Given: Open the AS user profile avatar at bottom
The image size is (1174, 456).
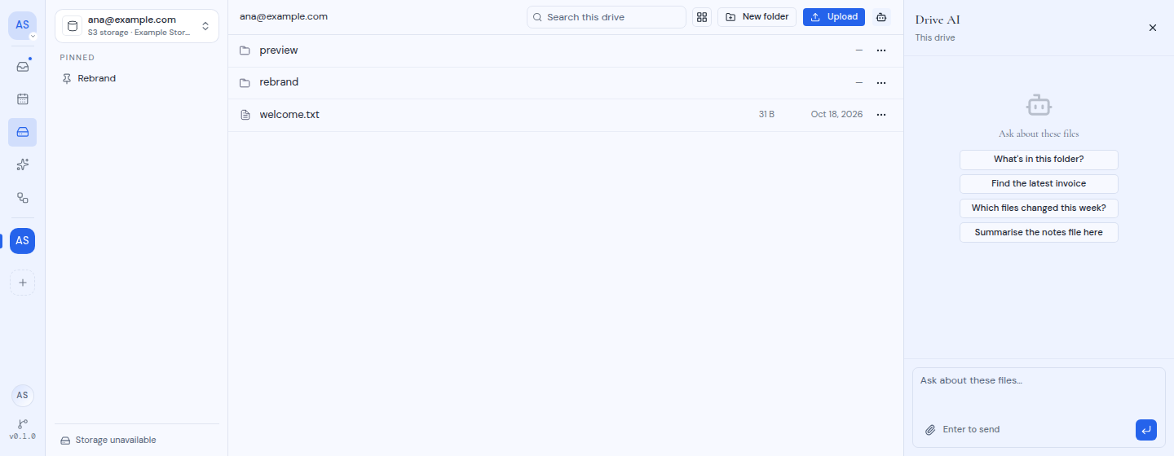Looking at the screenshot, I should click(23, 395).
